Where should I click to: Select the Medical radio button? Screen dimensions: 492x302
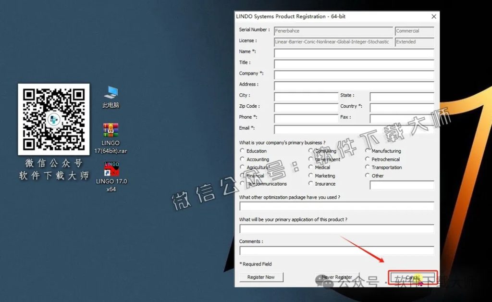311,167
